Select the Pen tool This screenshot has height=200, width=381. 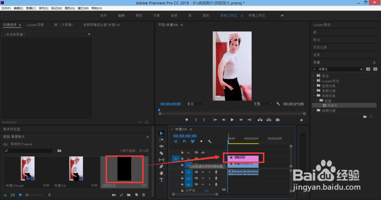click(161, 166)
